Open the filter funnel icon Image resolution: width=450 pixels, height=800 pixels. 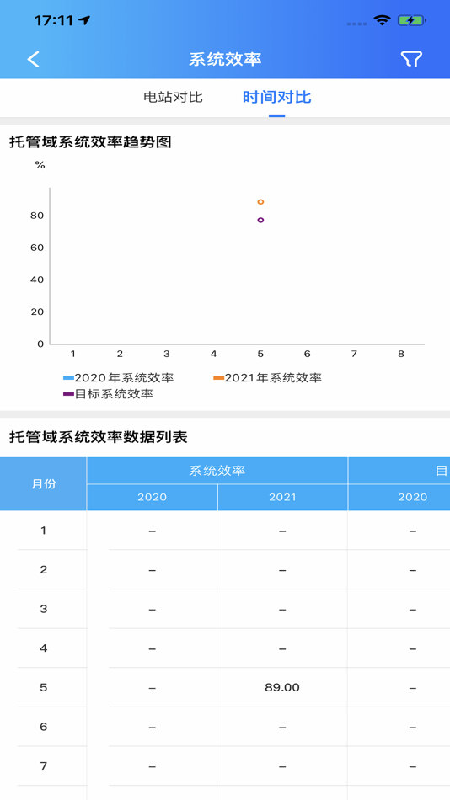click(411, 59)
